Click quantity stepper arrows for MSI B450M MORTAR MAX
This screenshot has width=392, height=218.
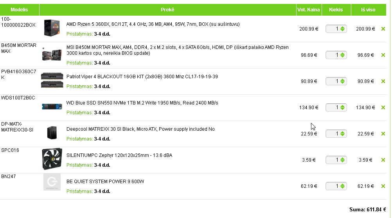342,55
